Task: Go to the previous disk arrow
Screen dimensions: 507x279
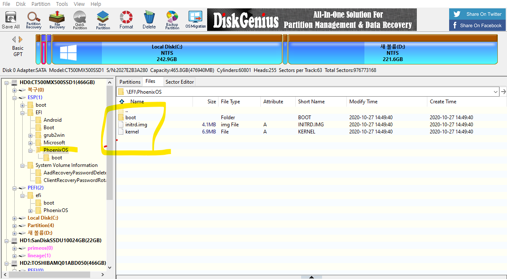Action: point(14,39)
